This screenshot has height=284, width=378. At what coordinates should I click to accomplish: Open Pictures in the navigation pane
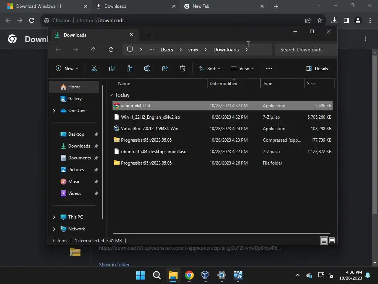pos(76,169)
